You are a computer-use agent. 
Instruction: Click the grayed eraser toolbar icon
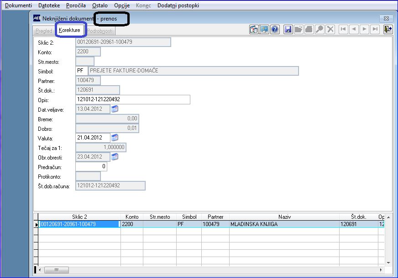(309, 30)
